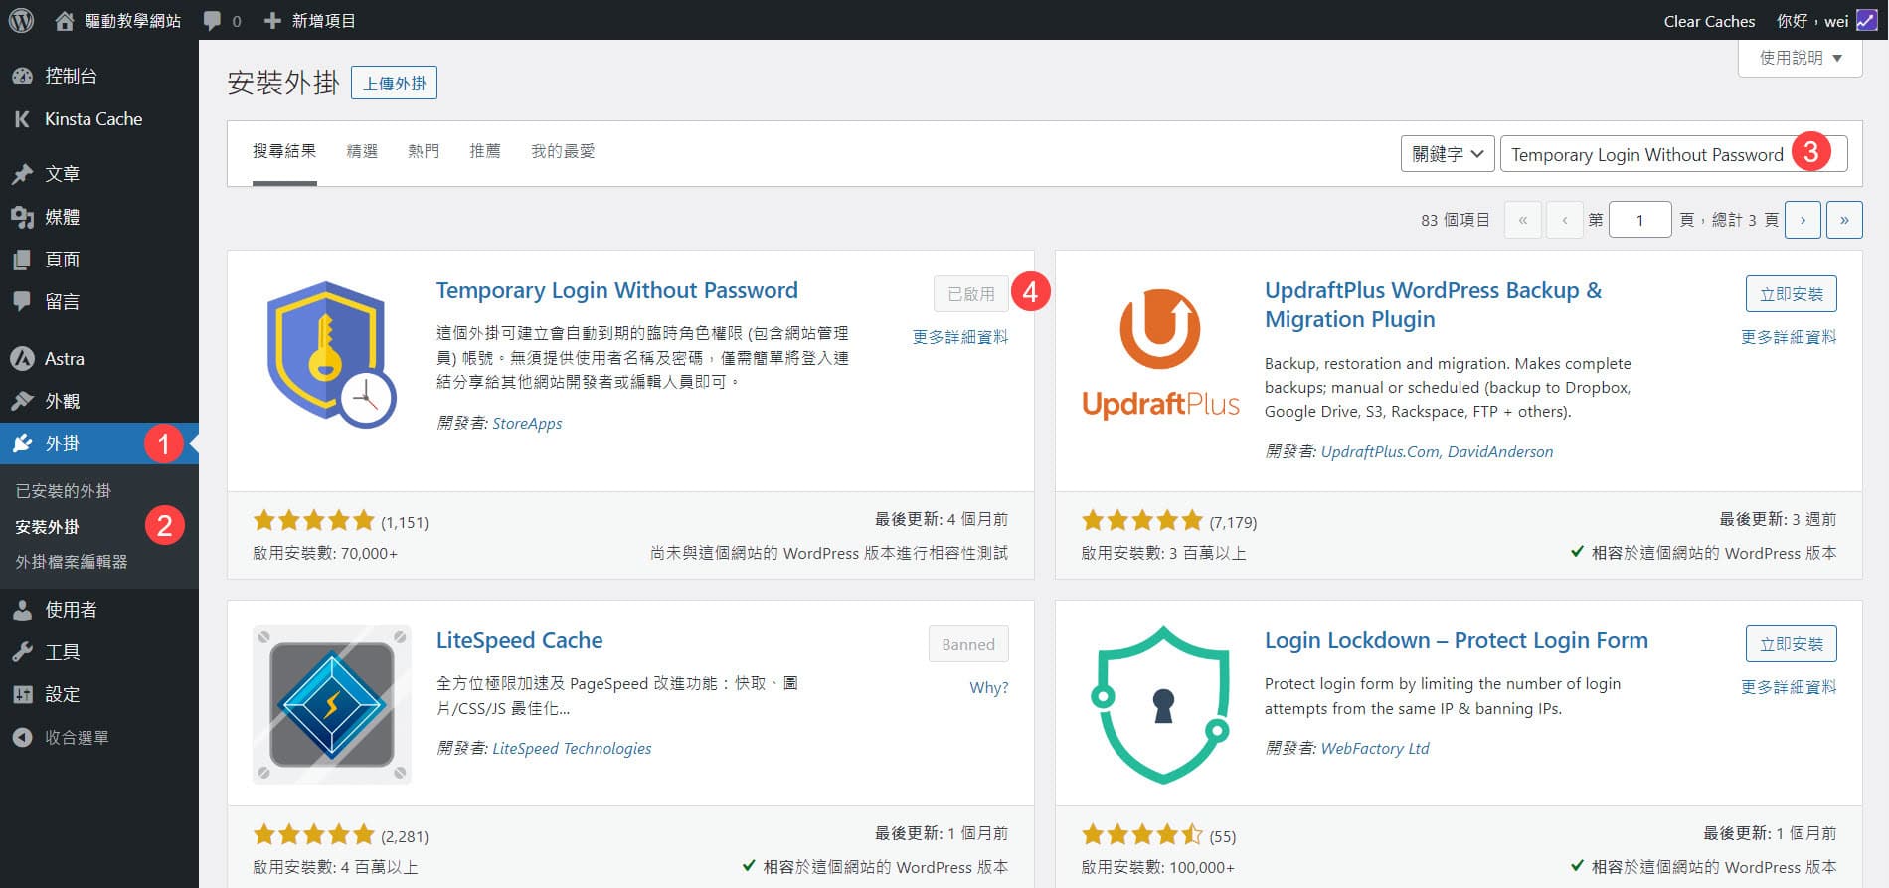The height and width of the screenshot is (888, 1889).
Task: Click the 83 個項目 results count text
Action: click(1455, 220)
